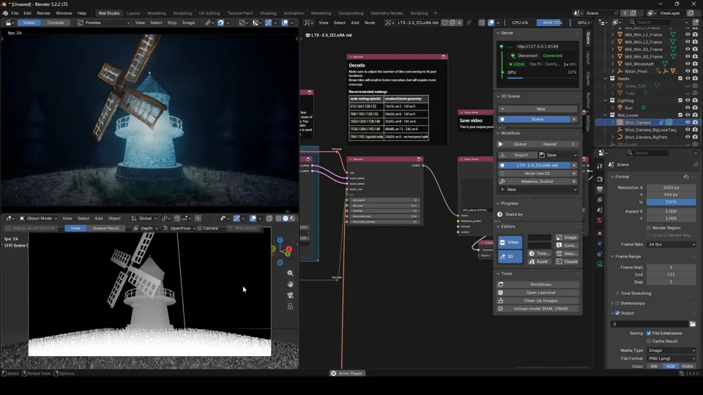Viewport: 703px width, 395px height.
Task: Enable the Cache Result checkbox
Action: click(x=649, y=342)
